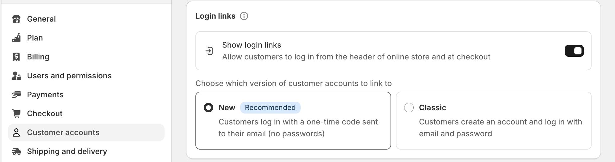Viewport: 615px width, 162px height.
Task: Go to Plan settings
Action: [35, 38]
